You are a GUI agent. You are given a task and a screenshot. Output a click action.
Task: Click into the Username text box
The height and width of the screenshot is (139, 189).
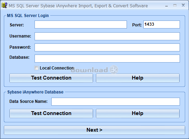click(107, 36)
